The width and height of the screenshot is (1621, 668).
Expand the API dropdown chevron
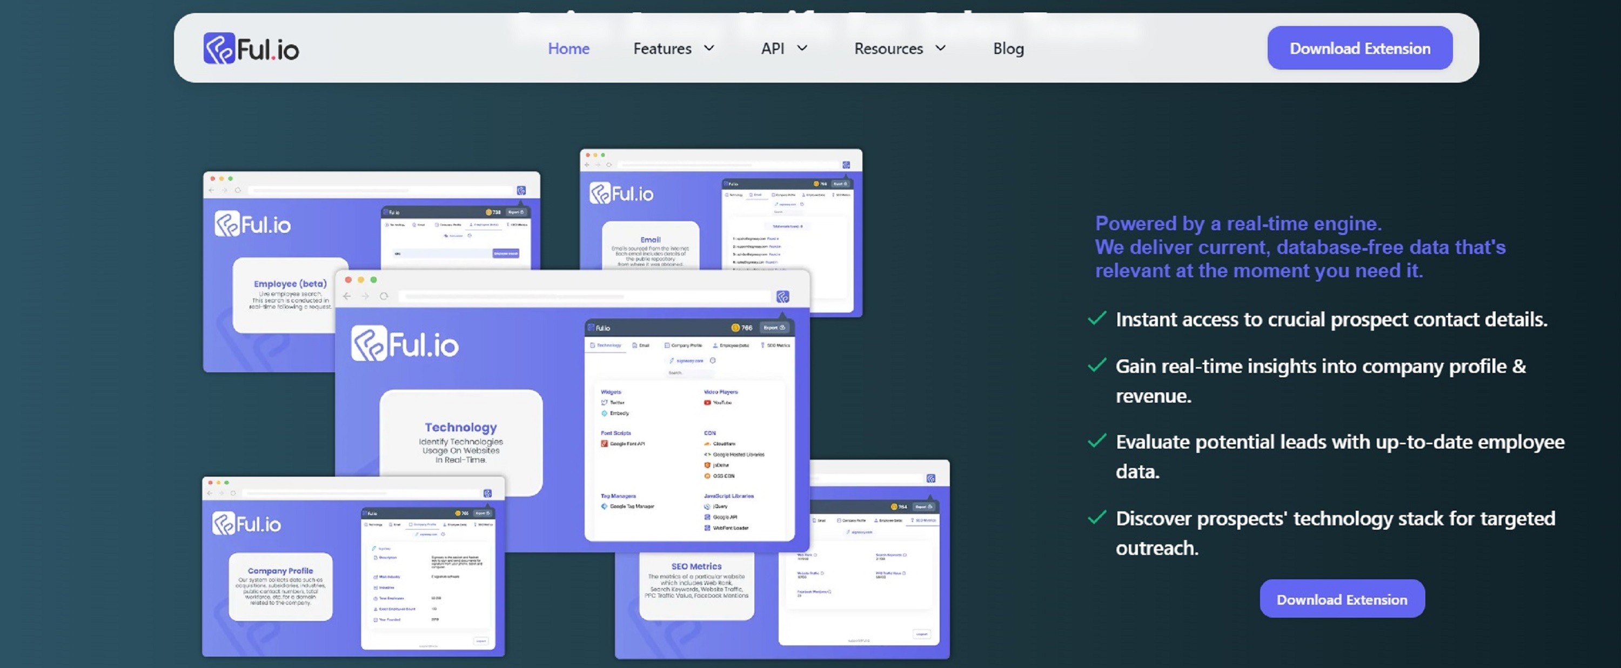(802, 48)
